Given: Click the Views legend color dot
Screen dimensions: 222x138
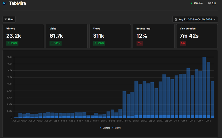Looking at the screenshot, I should 112,128.
